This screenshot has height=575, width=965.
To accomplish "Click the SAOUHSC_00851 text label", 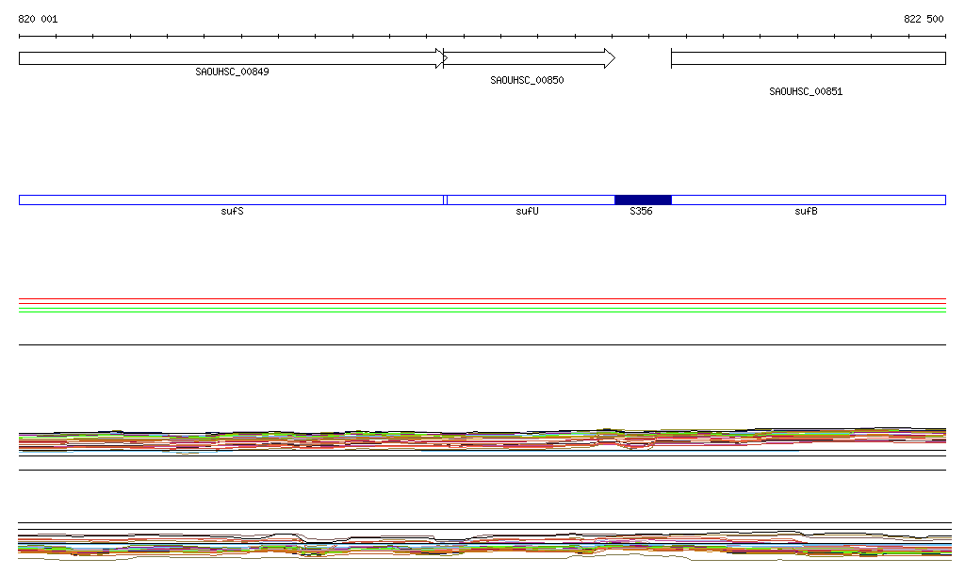I will pyautogui.click(x=806, y=91).
